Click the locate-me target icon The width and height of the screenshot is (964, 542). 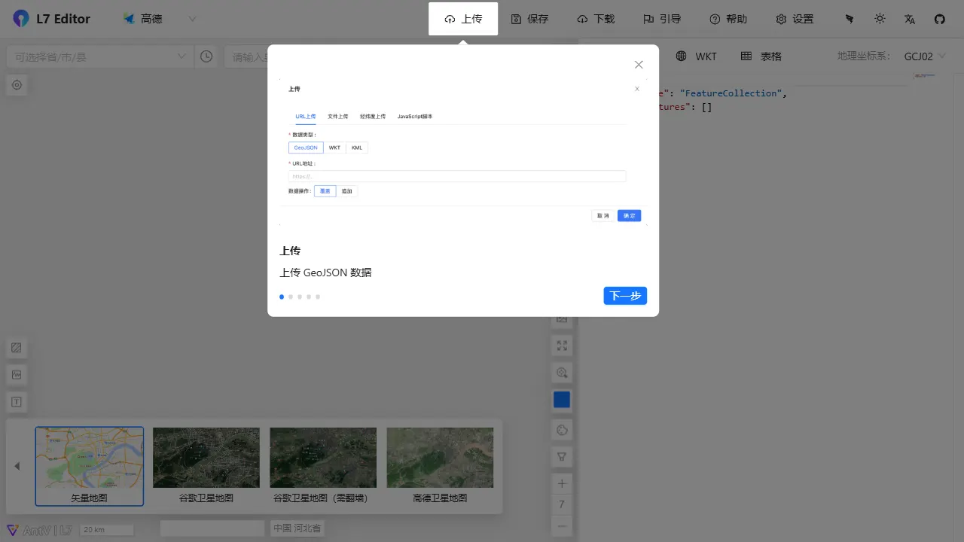17,85
